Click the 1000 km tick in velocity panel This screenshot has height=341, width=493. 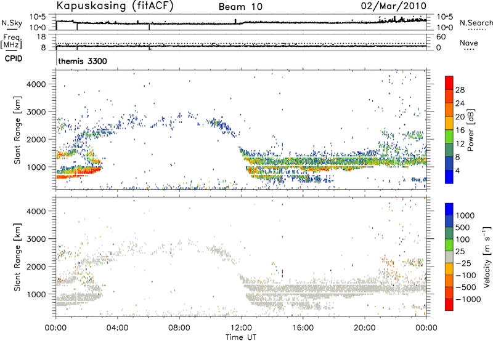point(36,294)
